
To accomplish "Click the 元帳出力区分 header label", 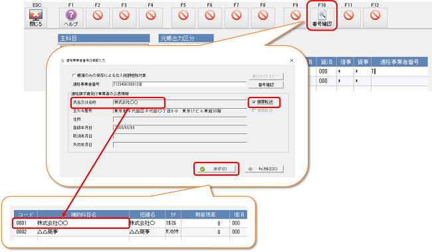I will (186, 38).
